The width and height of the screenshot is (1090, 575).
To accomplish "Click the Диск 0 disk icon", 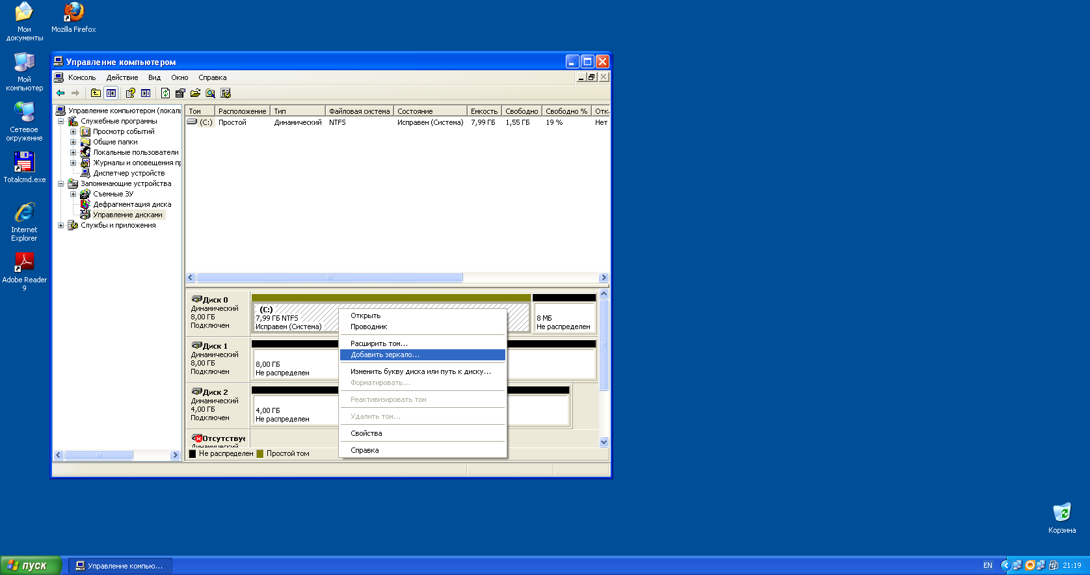I will (x=196, y=300).
